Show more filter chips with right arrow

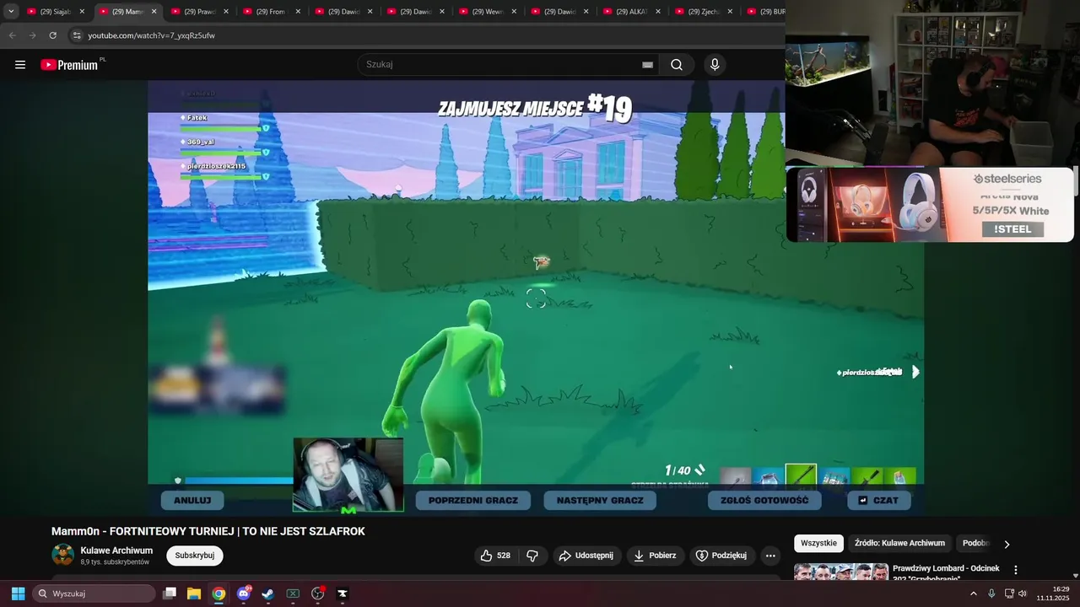click(1007, 544)
